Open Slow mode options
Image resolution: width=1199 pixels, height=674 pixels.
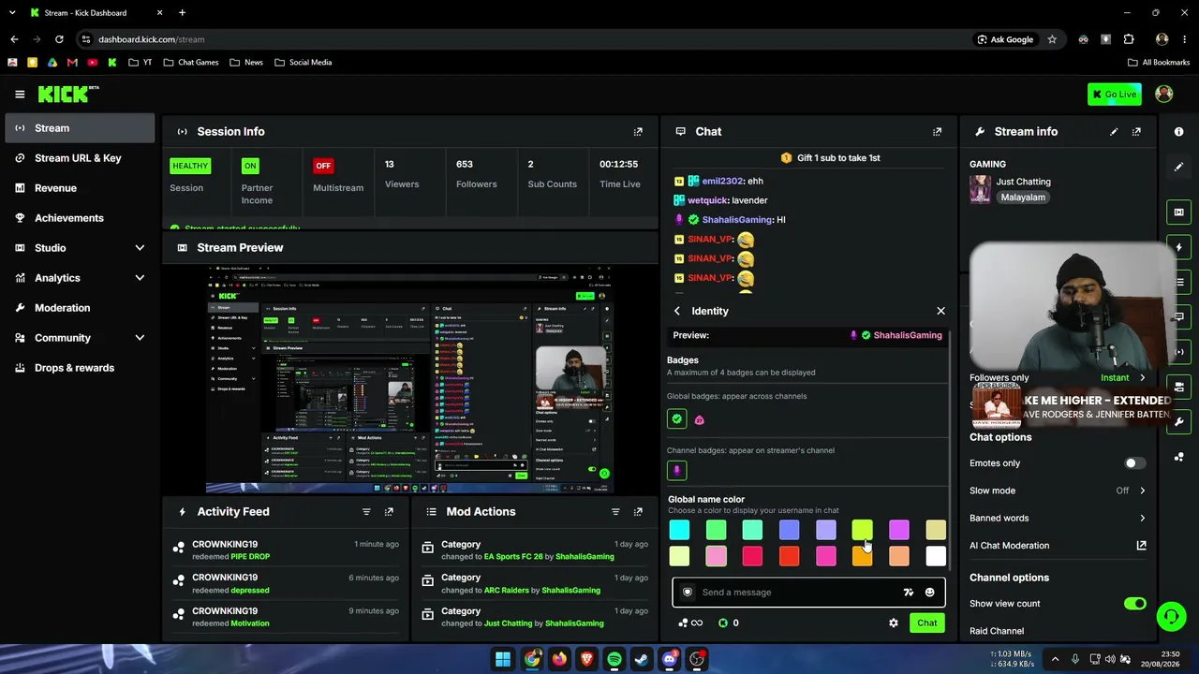coord(1058,491)
